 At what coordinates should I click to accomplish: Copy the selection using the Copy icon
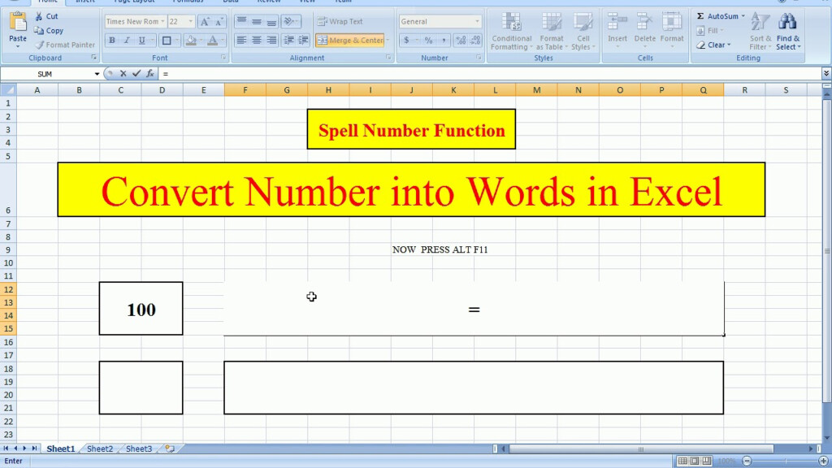[39, 31]
